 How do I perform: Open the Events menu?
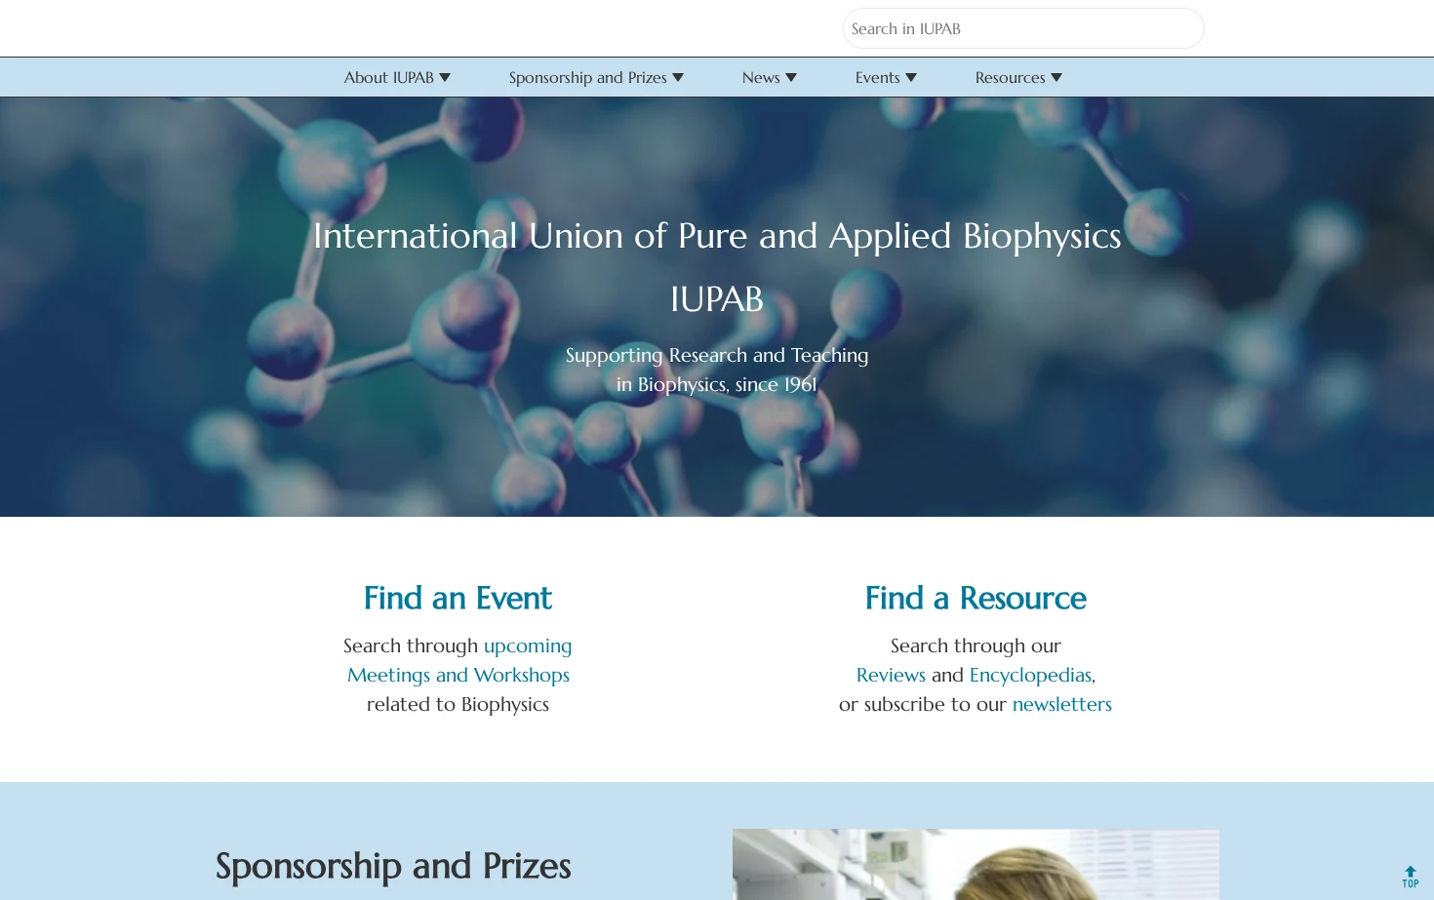click(x=878, y=77)
